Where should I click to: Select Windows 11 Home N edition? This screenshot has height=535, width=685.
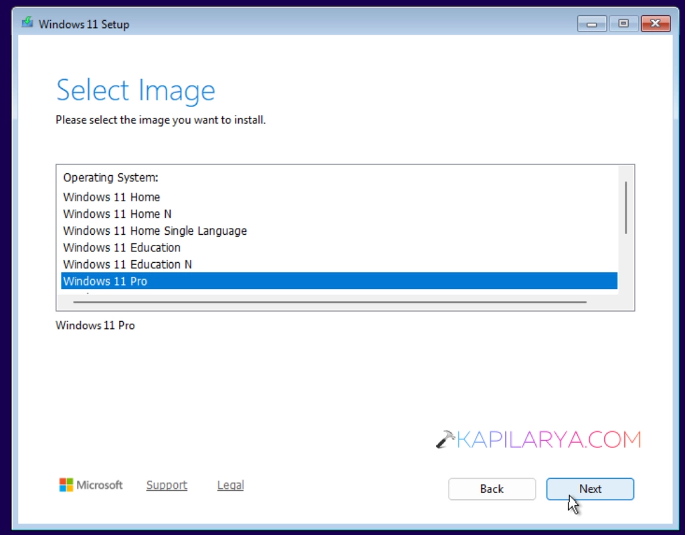click(x=339, y=214)
